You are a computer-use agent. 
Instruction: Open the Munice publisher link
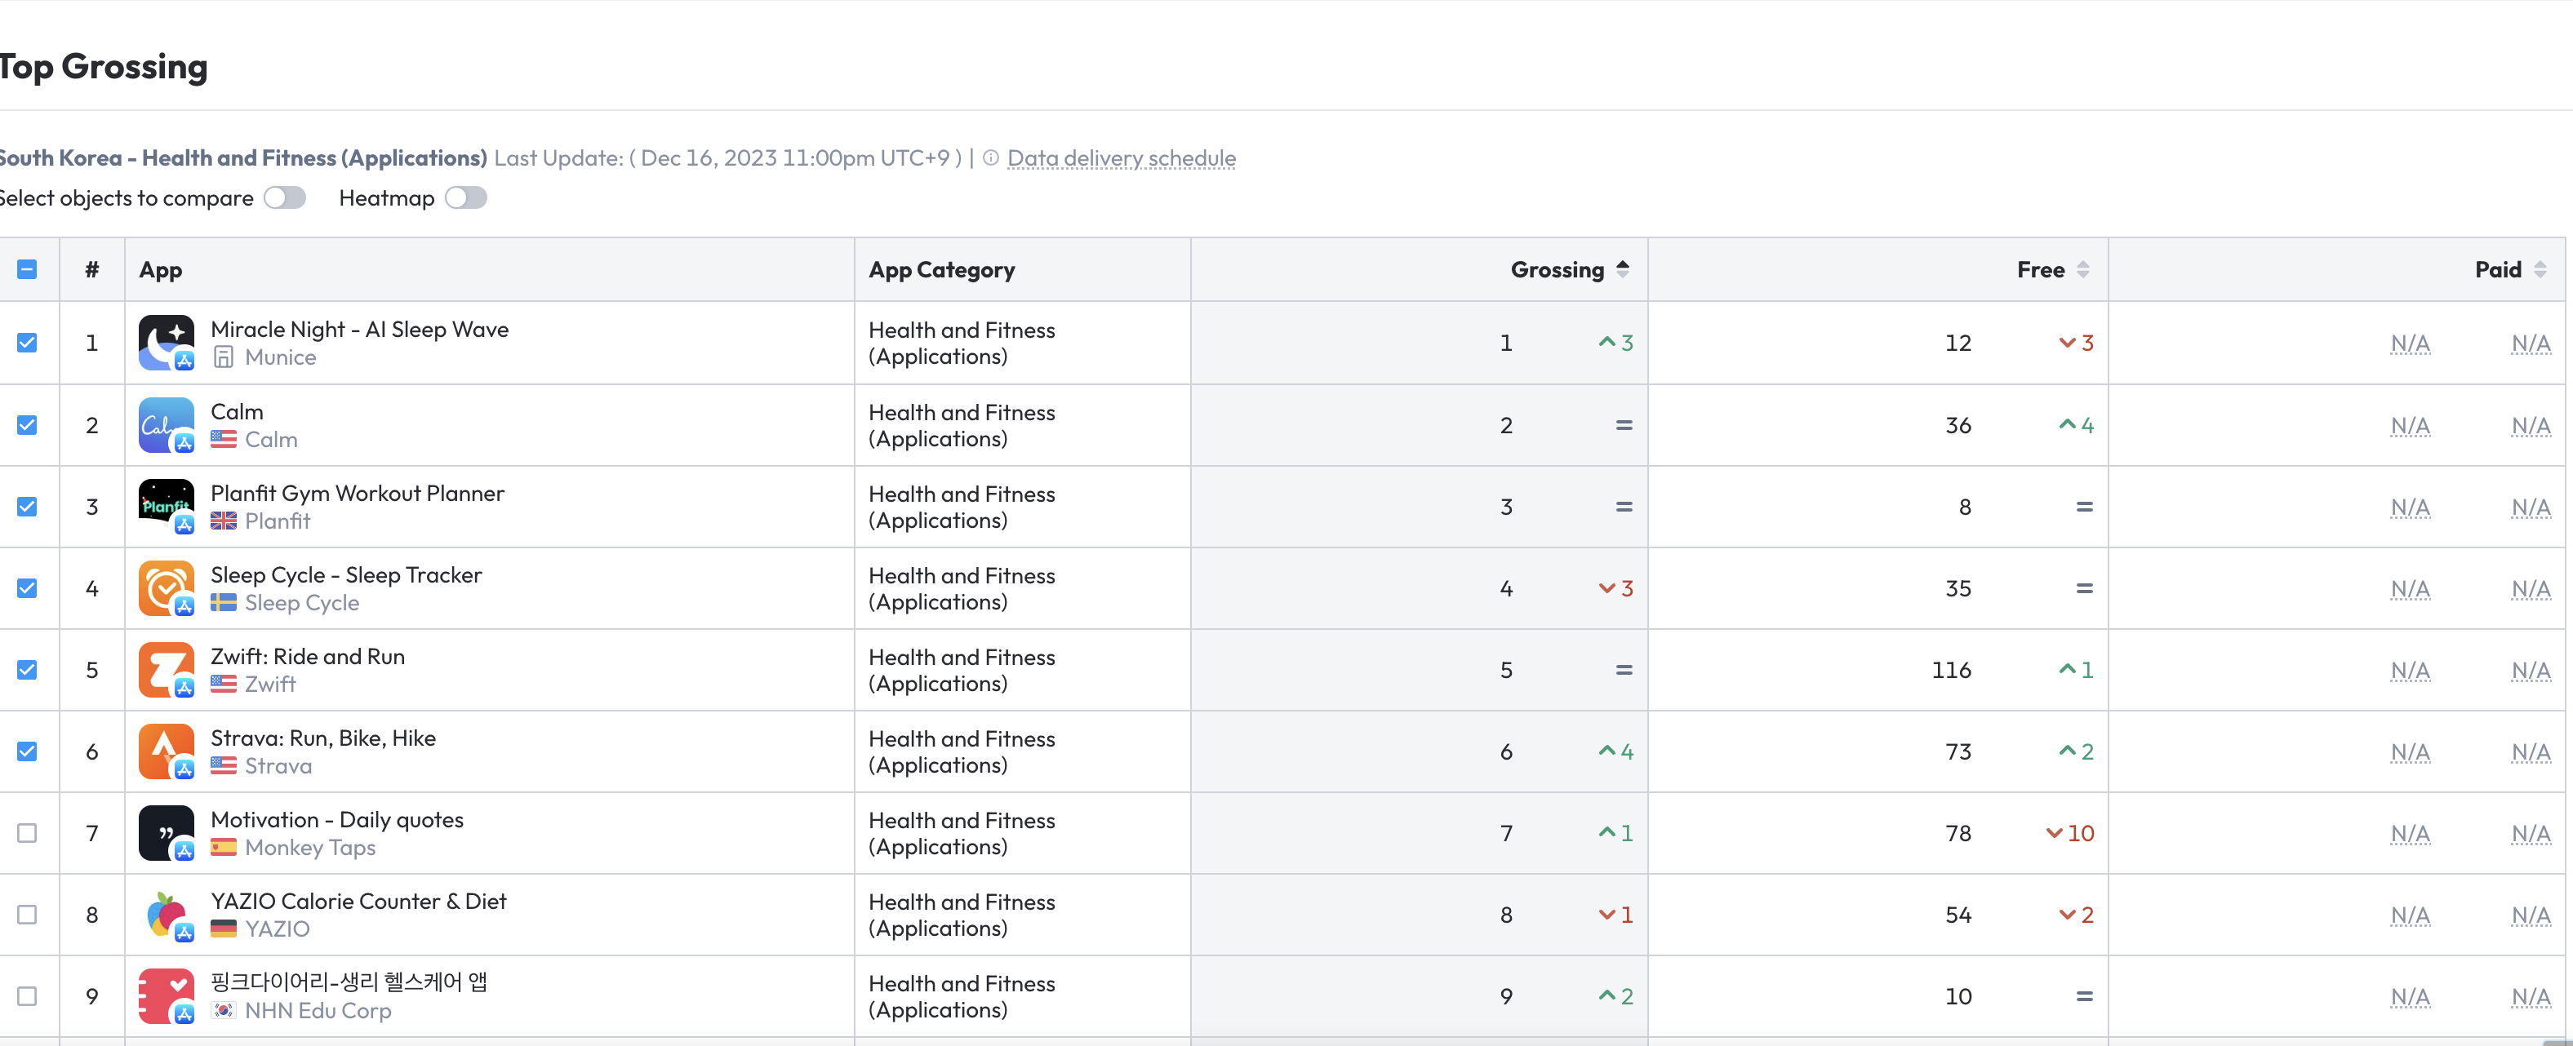(281, 357)
